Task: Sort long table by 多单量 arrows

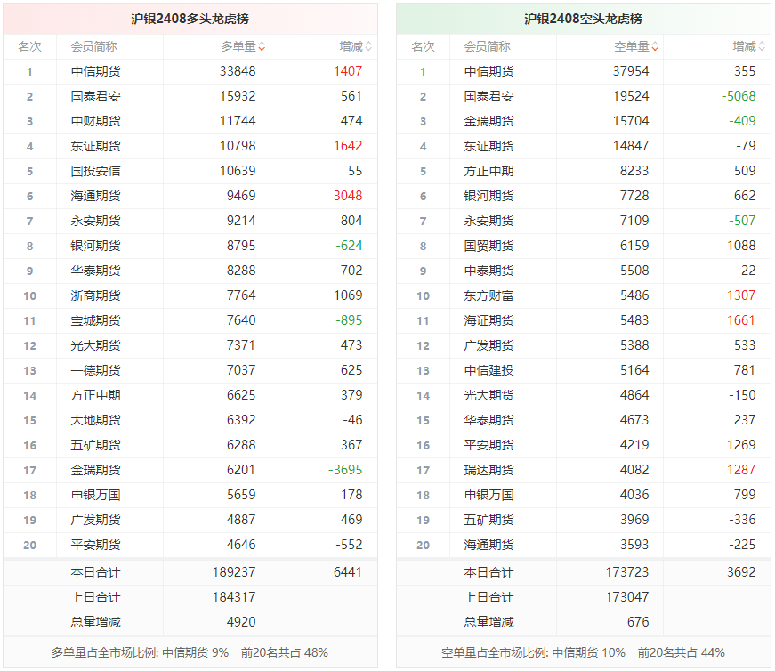Action: [262, 47]
